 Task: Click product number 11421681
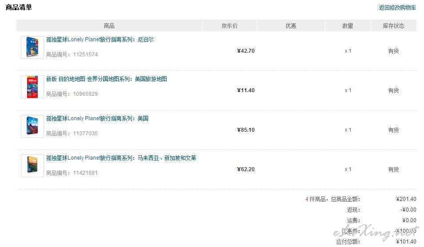tap(85, 173)
